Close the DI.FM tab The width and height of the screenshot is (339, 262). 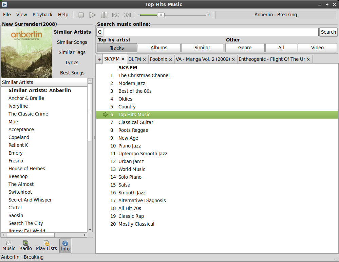145,59
